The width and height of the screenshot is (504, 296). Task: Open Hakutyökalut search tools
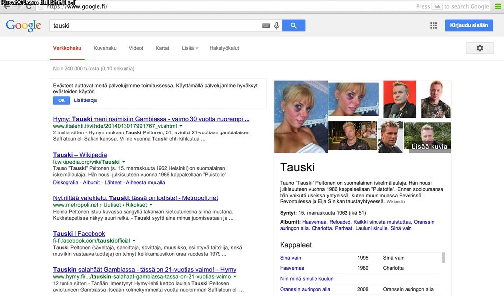click(x=224, y=48)
